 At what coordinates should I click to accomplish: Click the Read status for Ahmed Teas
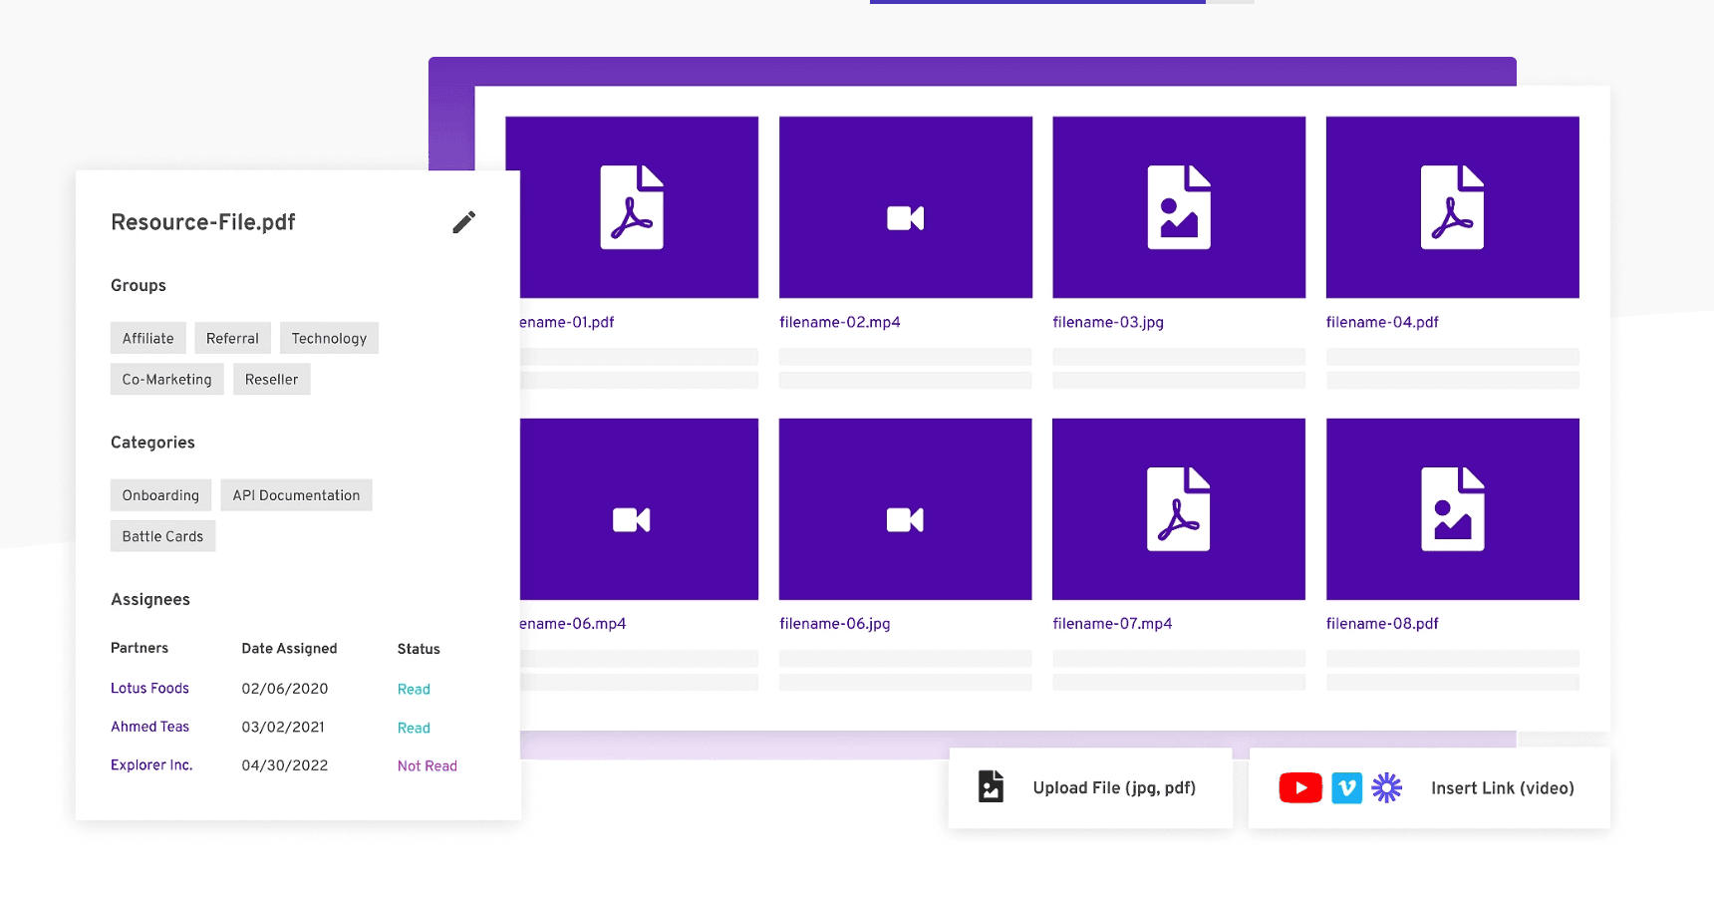pos(414,728)
